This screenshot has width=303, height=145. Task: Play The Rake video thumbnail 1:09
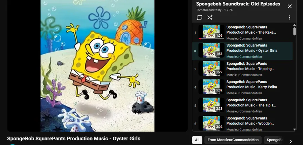[x=212, y=32]
